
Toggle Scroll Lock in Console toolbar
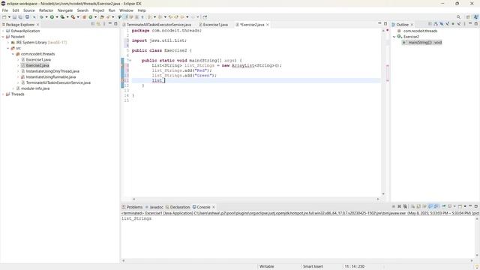tap(418, 206)
